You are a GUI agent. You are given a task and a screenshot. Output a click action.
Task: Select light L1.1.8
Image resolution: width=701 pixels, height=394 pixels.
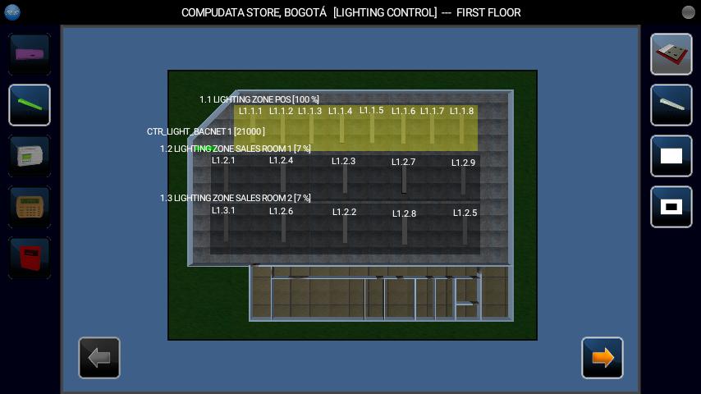[x=462, y=111]
